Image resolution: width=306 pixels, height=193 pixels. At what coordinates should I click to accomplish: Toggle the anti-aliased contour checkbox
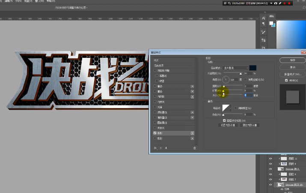(x=236, y=108)
